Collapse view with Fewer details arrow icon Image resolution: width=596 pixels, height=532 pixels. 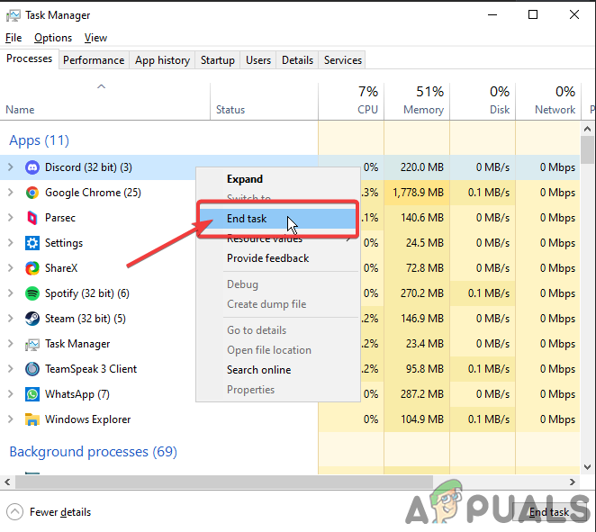coord(14,512)
